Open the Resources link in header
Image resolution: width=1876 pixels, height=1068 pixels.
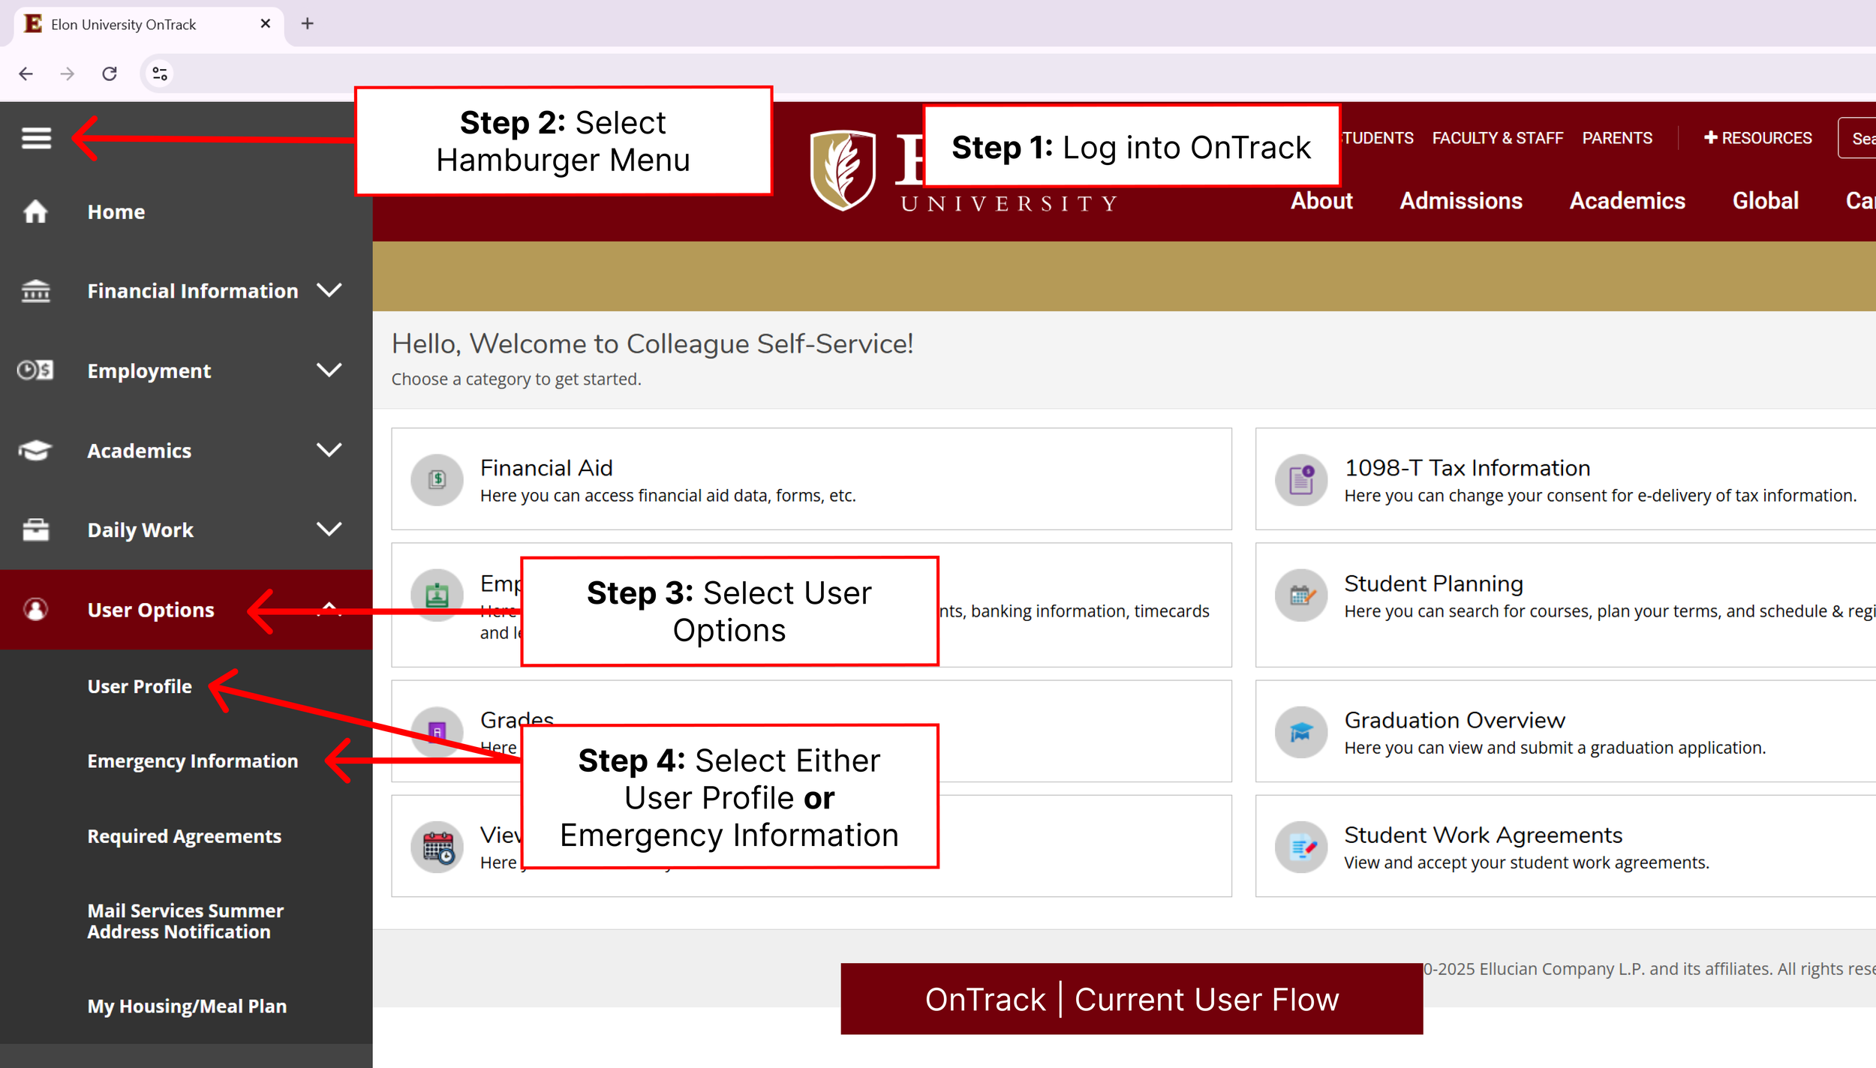click(1757, 138)
